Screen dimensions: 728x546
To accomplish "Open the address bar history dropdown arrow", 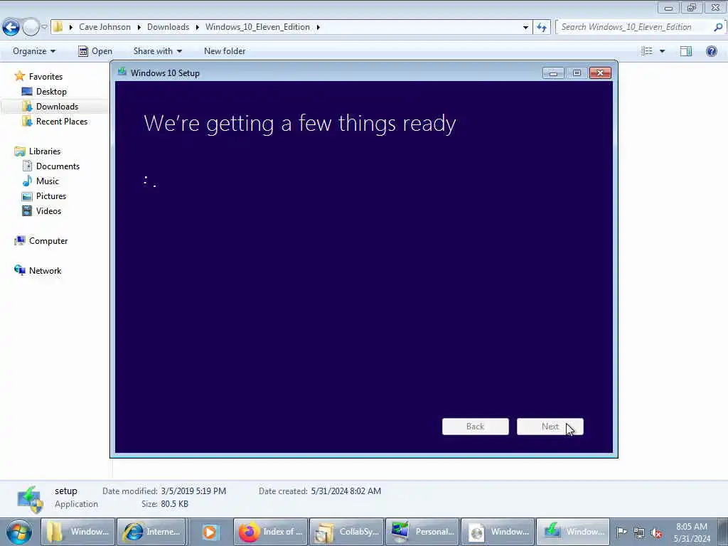I will pos(525,27).
